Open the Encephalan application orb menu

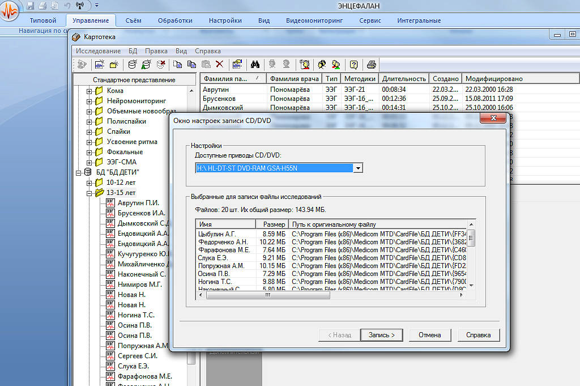[9, 10]
